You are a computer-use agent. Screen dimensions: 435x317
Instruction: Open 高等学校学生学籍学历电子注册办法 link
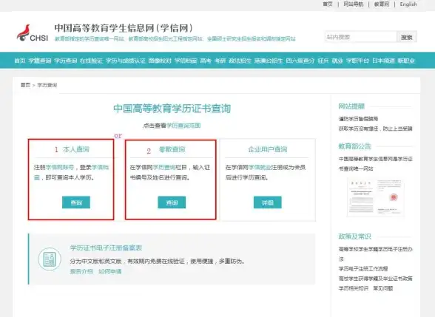point(375,254)
